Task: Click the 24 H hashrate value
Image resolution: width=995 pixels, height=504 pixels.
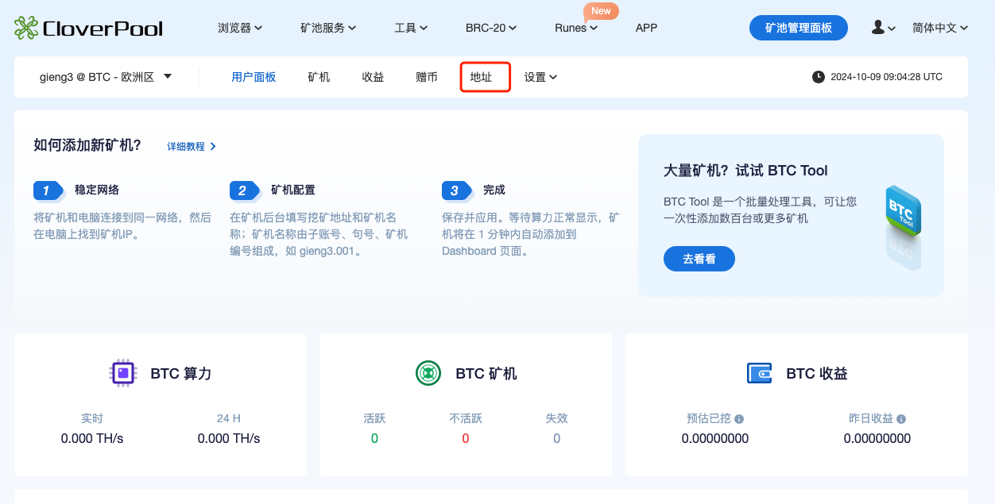Action: click(x=229, y=438)
